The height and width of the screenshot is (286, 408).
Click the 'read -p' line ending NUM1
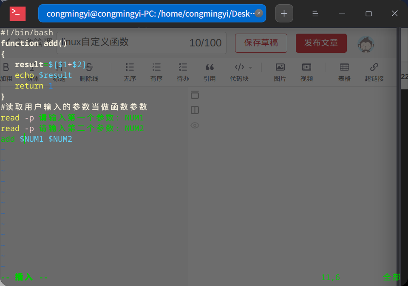[x=72, y=118]
